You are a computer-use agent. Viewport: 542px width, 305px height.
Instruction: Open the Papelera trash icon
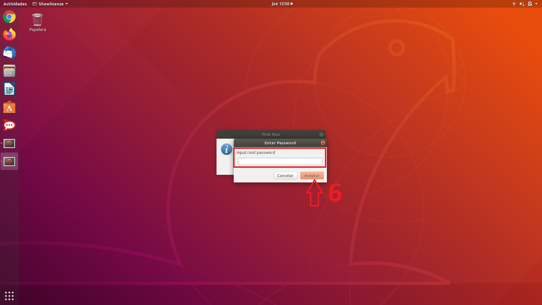coord(37,20)
